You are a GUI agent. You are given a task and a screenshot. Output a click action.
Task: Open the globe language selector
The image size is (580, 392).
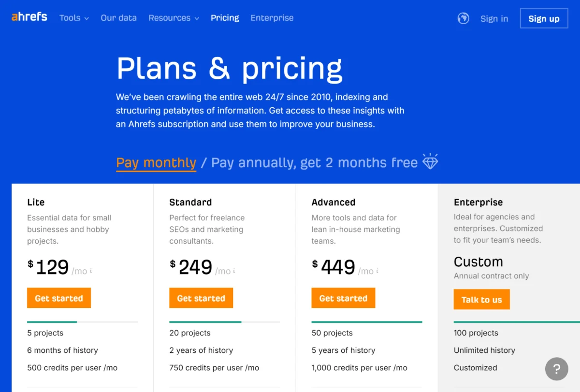point(463,18)
